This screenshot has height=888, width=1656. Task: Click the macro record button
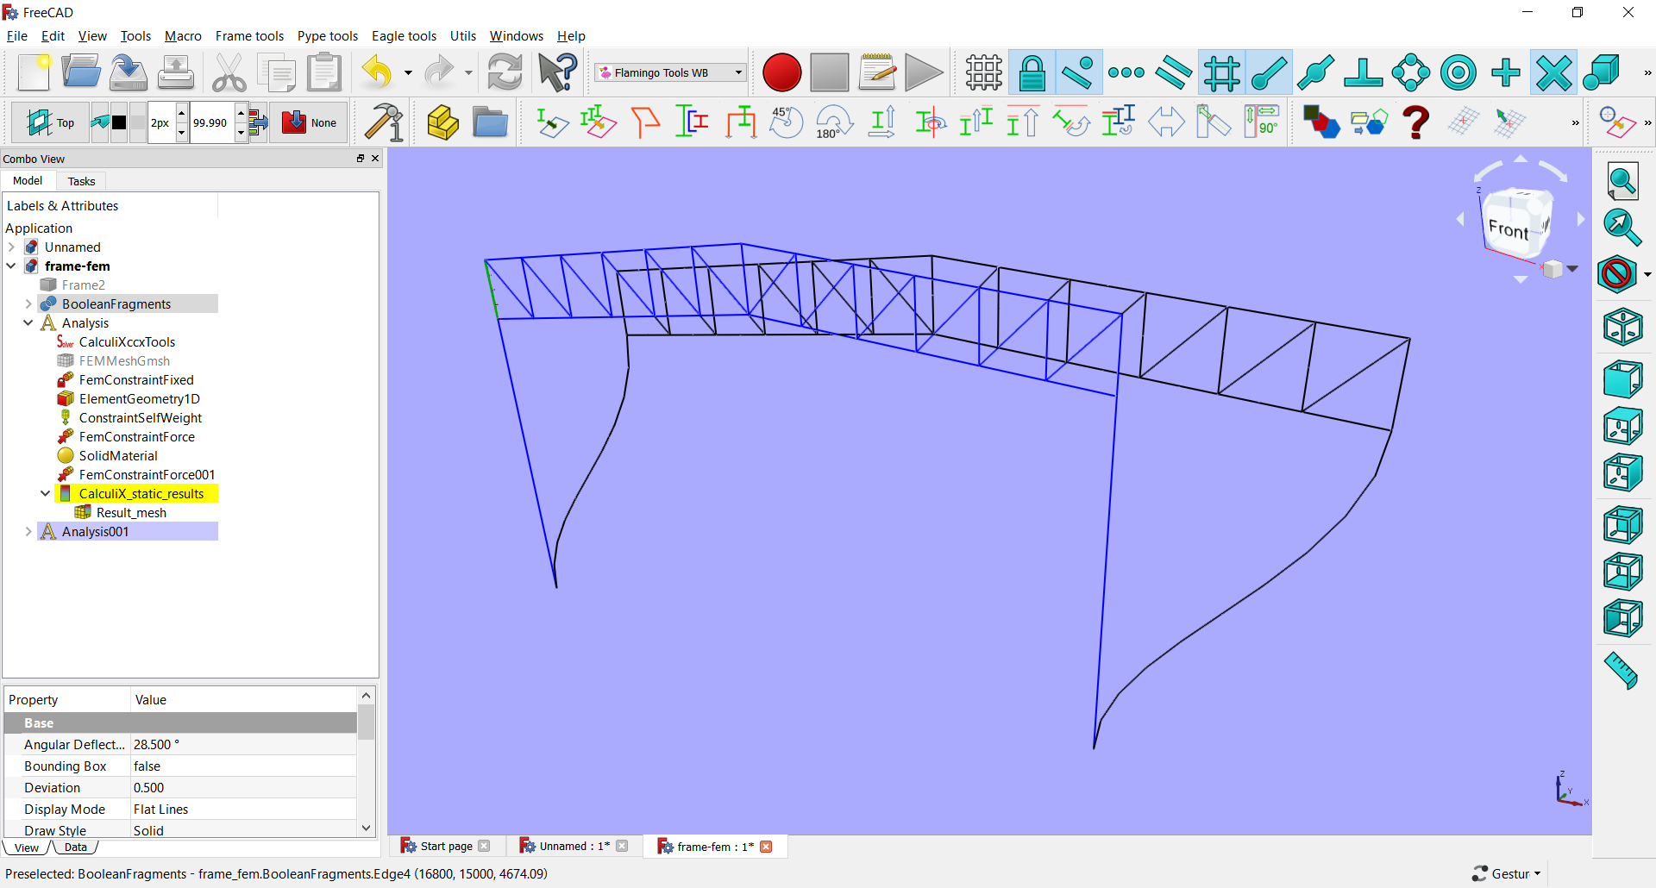tap(781, 72)
